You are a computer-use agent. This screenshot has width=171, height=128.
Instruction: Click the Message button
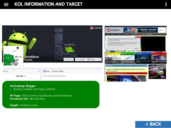[x=91, y=59]
